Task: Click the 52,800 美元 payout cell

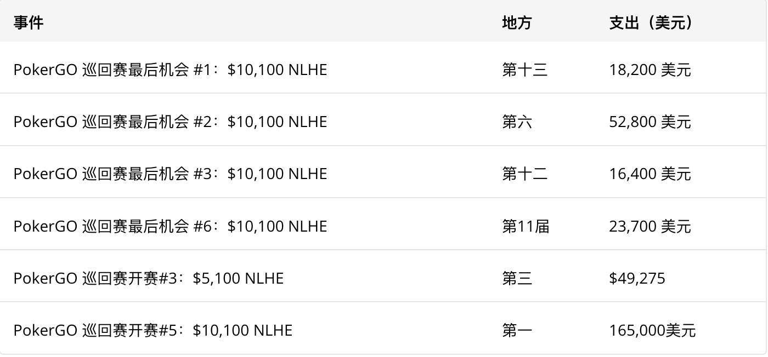Action: click(x=650, y=122)
